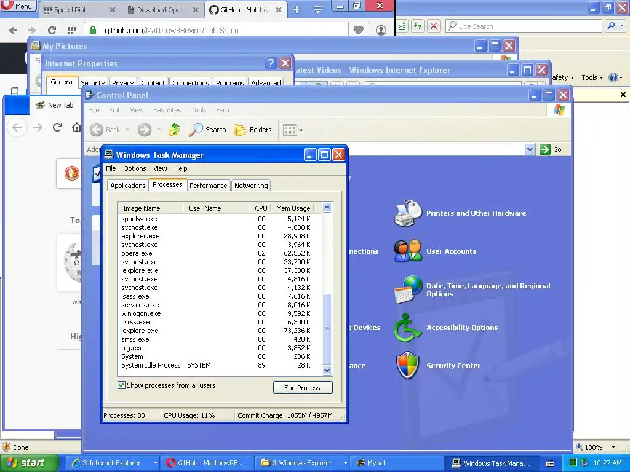
Task: Click Opera's back arrow
Action: click(13, 30)
